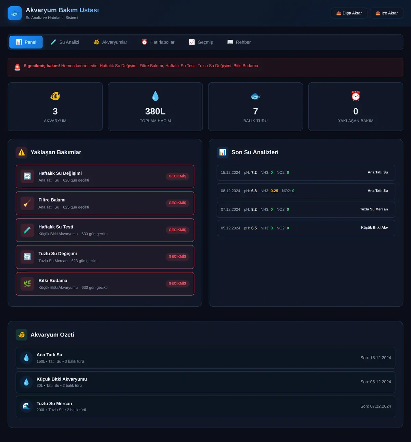The height and width of the screenshot is (442, 411).
Task: Switch to the Akvaryumlar tab
Action: (110, 42)
